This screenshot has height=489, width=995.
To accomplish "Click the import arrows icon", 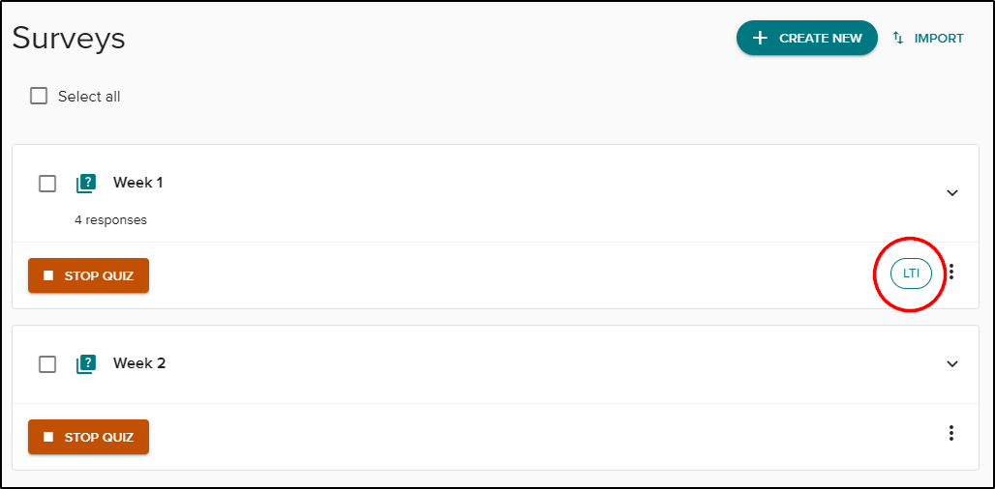I will [898, 38].
